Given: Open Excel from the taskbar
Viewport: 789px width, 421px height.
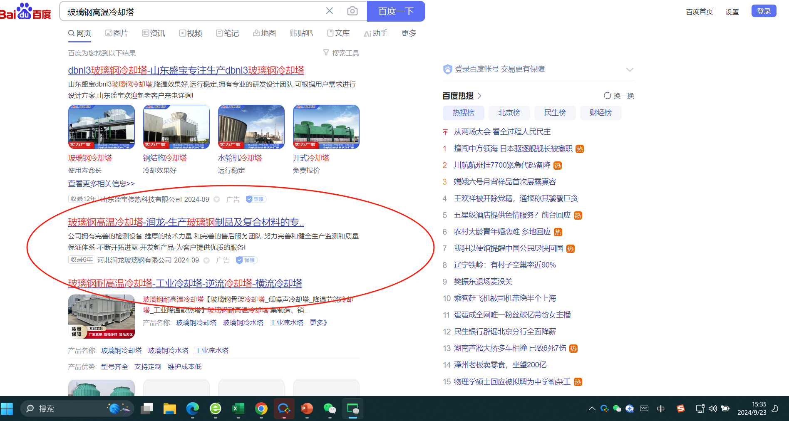Looking at the screenshot, I should pyautogui.click(x=238, y=409).
